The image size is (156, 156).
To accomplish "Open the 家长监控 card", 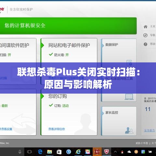I will (x=119, y=121).
